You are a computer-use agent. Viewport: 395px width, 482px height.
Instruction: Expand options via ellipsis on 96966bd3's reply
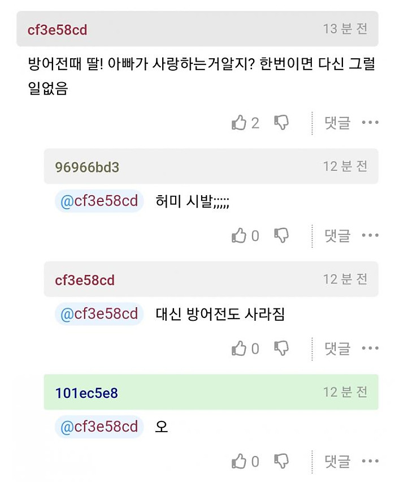pos(370,235)
